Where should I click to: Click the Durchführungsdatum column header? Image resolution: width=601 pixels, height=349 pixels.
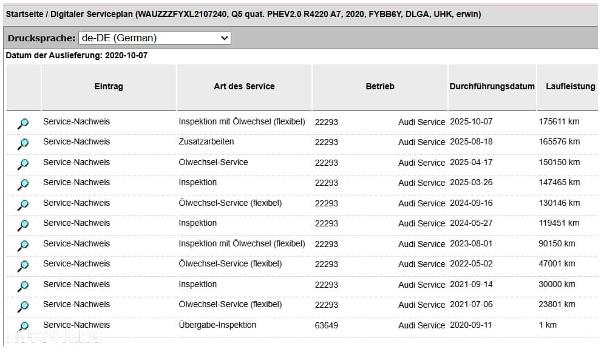[492, 87]
